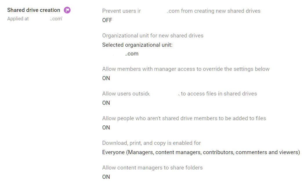Click the ON value under manager override setting
Image resolution: width=306 pixels, height=184 pixels.
pos(106,78)
